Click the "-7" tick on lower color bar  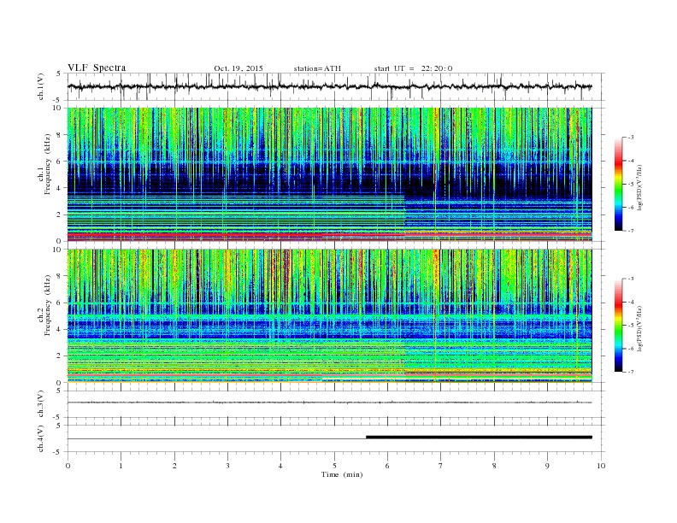tap(630, 372)
